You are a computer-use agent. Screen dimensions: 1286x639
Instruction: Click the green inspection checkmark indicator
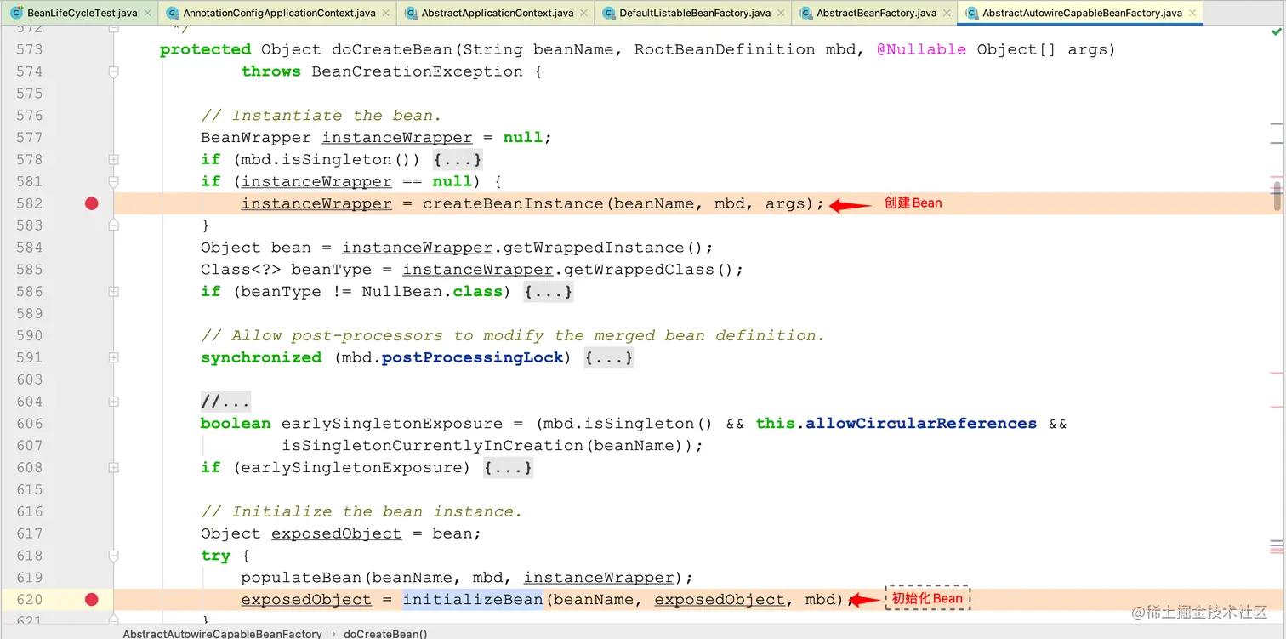point(1276,32)
